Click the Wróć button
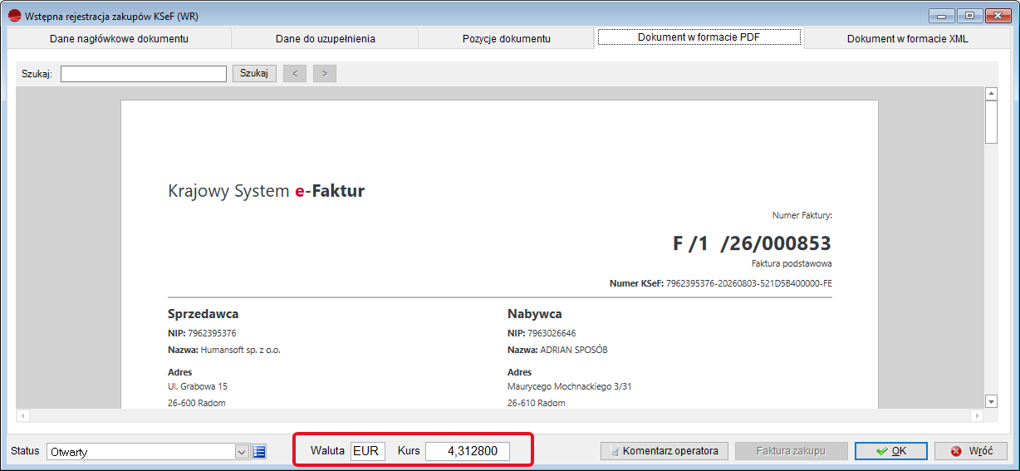Image resolution: width=1020 pixels, height=471 pixels. click(x=971, y=451)
